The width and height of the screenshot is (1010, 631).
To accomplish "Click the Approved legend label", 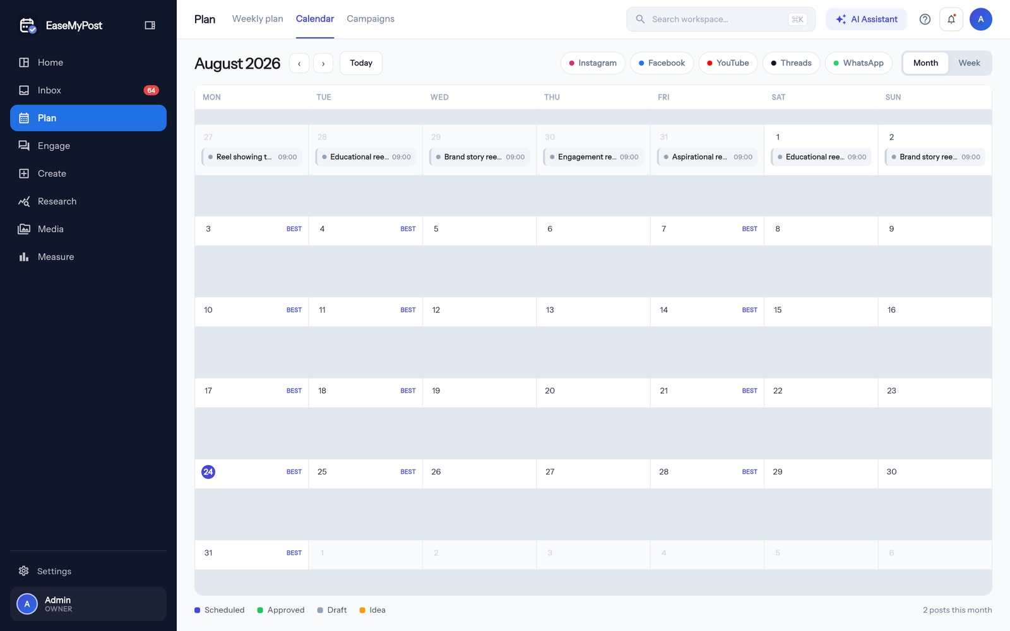I will 286,610.
